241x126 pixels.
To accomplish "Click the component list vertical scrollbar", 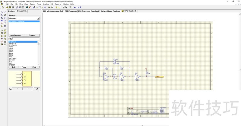I will pyautogui.click(x=39, y=53).
